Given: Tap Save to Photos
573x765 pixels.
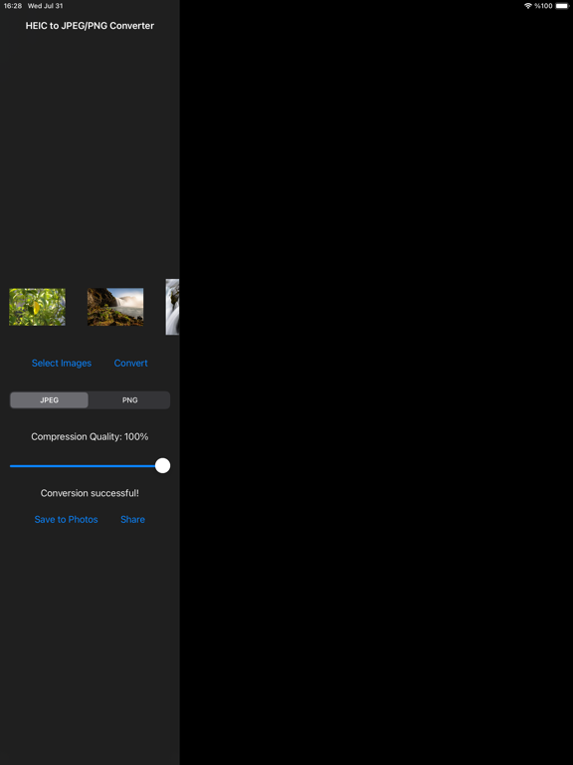Looking at the screenshot, I should pyautogui.click(x=67, y=519).
